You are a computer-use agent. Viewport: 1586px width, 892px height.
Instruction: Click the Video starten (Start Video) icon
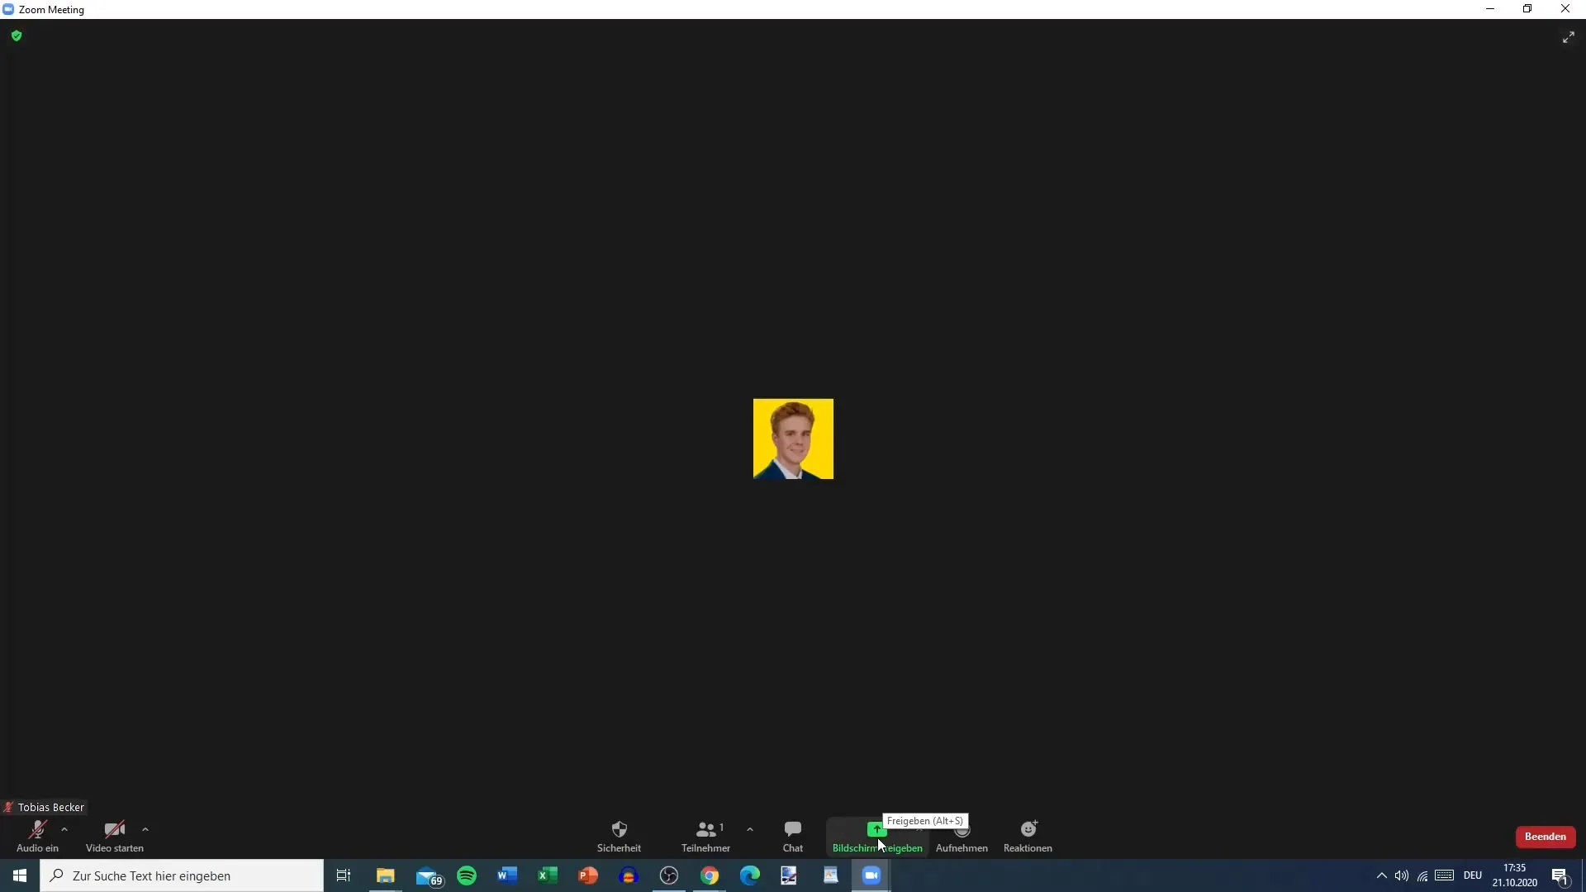[x=114, y=830]
